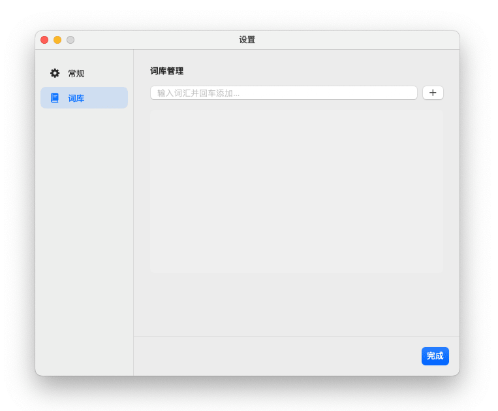Screen dimensions: 498x411
Task: Close the 设置 window with red button
Action: [44, 40]
